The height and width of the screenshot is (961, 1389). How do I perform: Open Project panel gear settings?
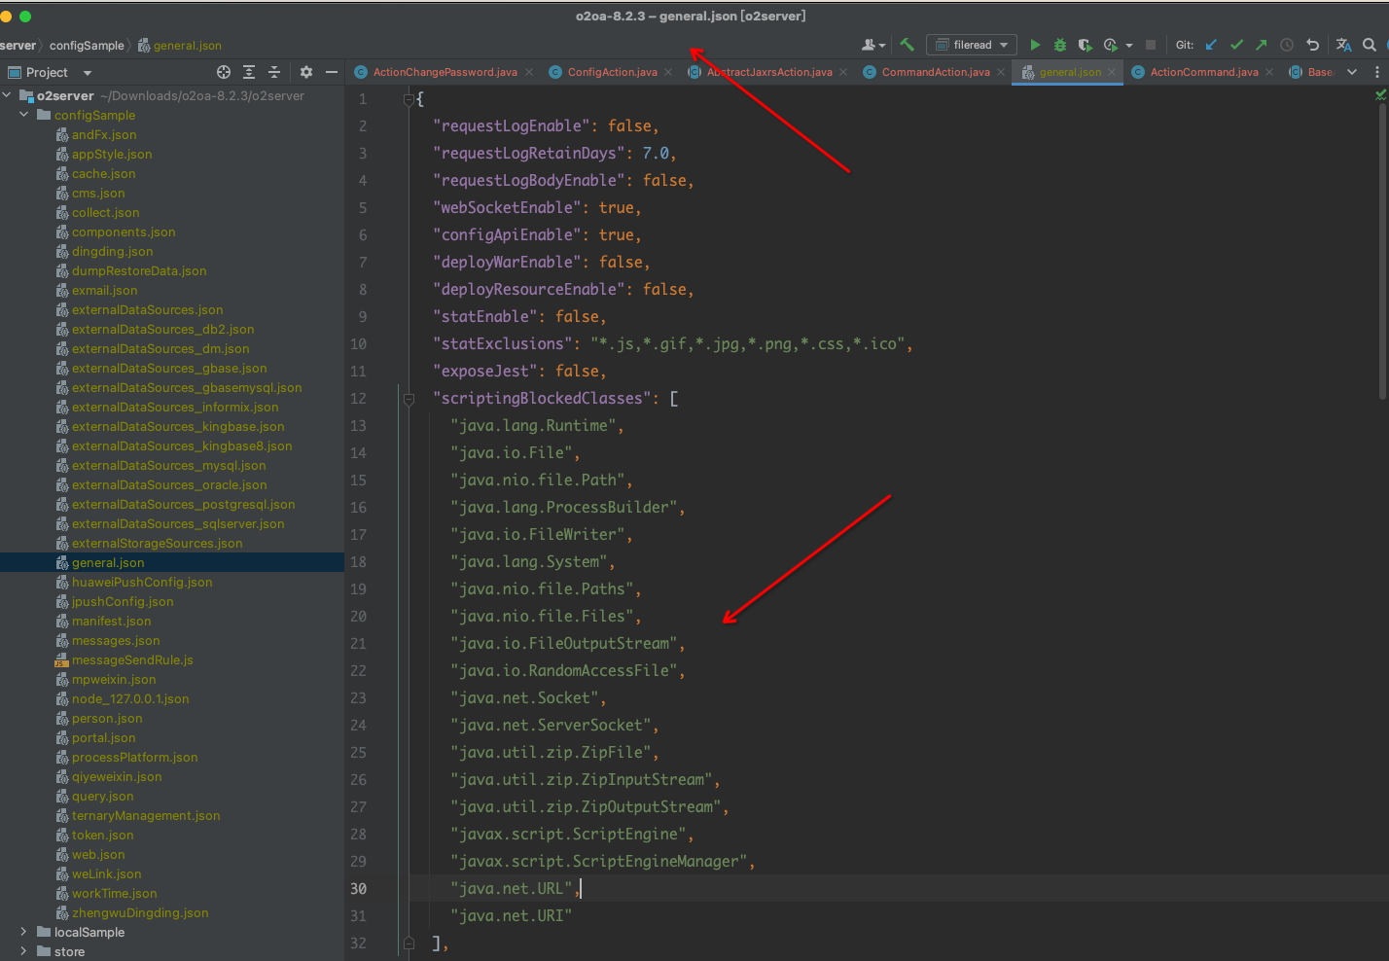(x=306, y=72)
